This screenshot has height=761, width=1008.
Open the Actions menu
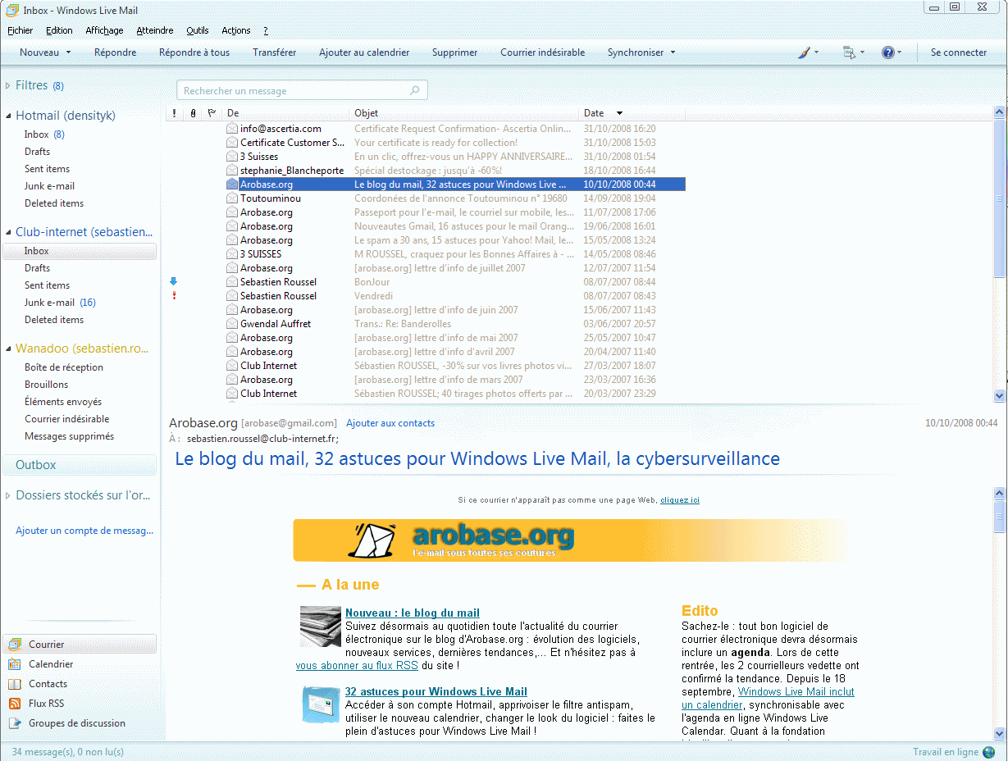click(x=236, y=30)
